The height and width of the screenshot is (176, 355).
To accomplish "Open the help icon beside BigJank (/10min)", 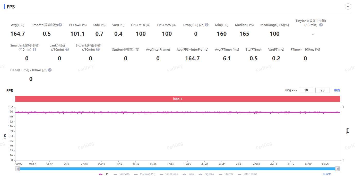I will [x=98, y=49].
